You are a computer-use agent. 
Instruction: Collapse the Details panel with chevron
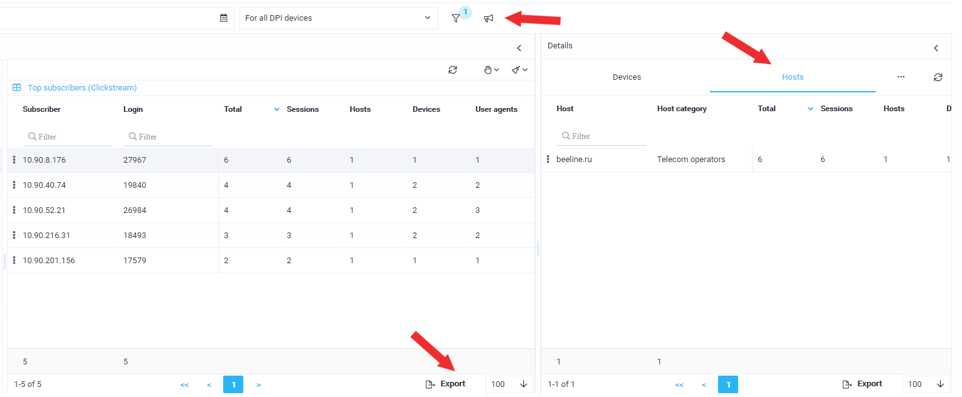point(936,48)
